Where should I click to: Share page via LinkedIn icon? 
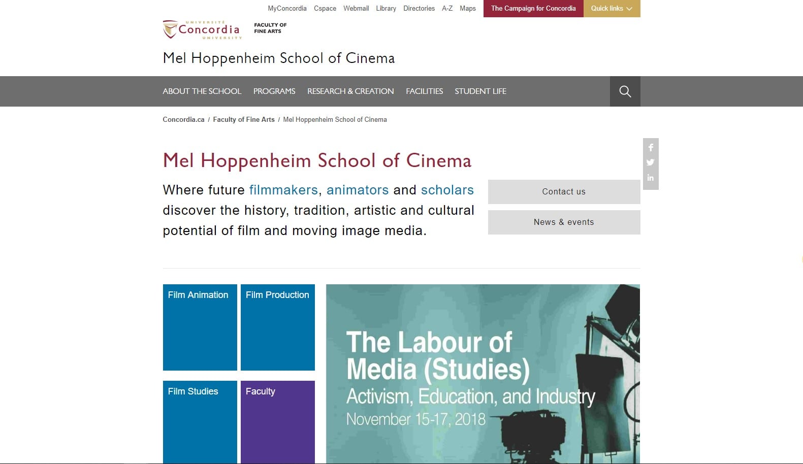[x=651, y=178]
